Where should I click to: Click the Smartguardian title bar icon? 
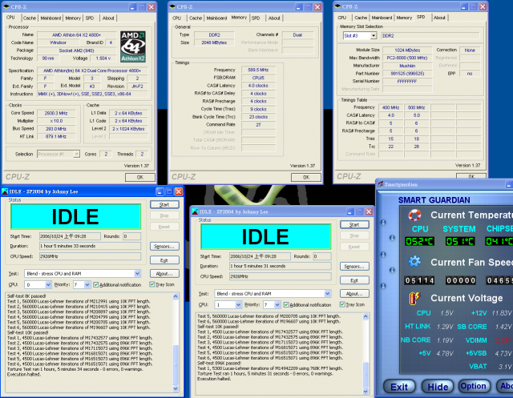tap(381, 184)
